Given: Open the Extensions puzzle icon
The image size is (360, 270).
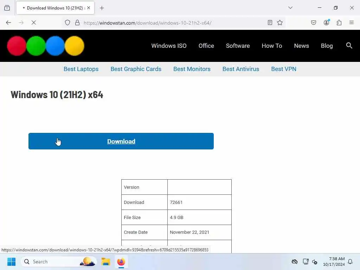Looking at the screenshot, I should (x=339, y=22).
